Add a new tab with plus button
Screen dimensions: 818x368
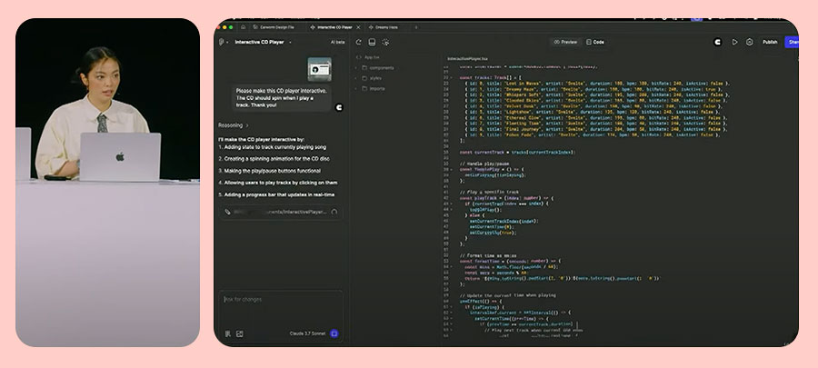pyautogui.click(x=416, y=27)
